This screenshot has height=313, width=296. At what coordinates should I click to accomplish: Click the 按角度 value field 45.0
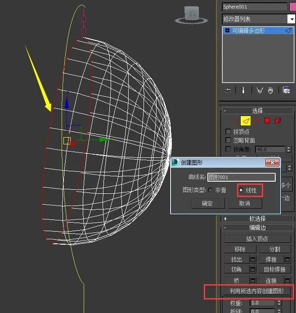click(270, 149)
